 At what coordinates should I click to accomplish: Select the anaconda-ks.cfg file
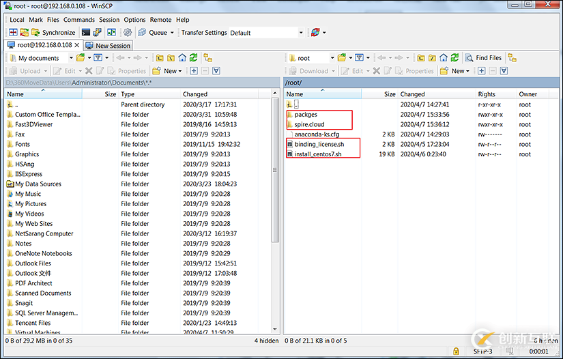pyautogui.click(x=317, y=134)
